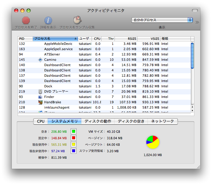Switch to the CPU tab
212x185 pixels.
[41, 121]
